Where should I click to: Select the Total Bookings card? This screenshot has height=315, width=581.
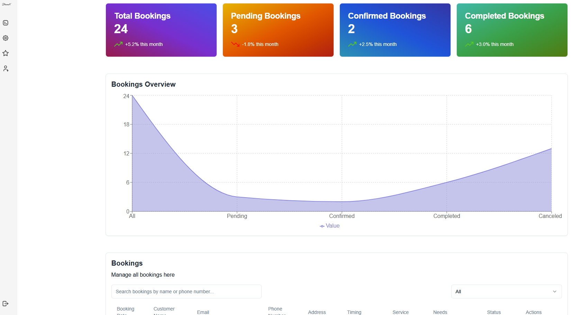[x=161, y=30]
